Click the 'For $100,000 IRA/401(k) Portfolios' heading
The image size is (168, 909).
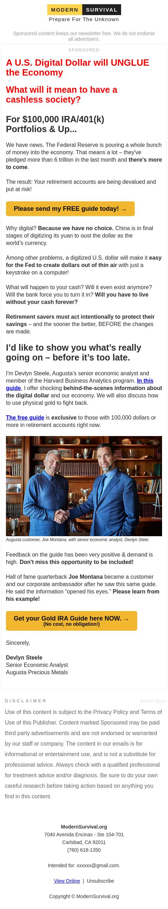tap(55, 124)
